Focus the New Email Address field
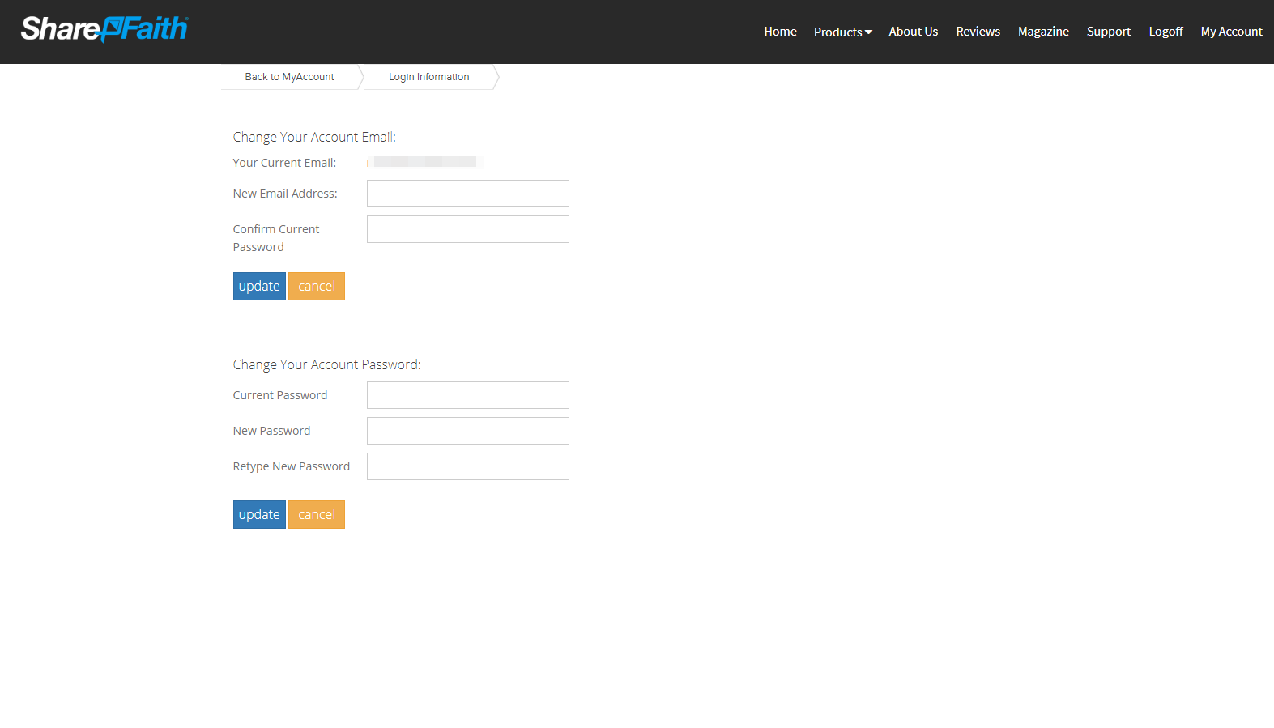The image size is (1274, 728). click(467, 194)
